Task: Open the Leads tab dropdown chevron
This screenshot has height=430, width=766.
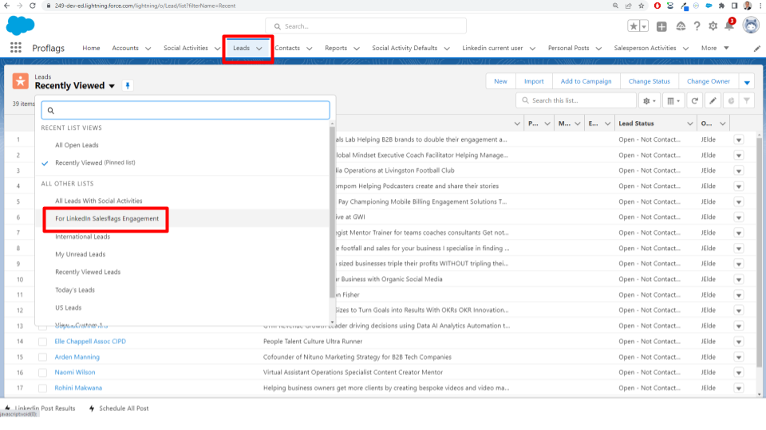Action: pyautogui.click(x=259, y=49)
